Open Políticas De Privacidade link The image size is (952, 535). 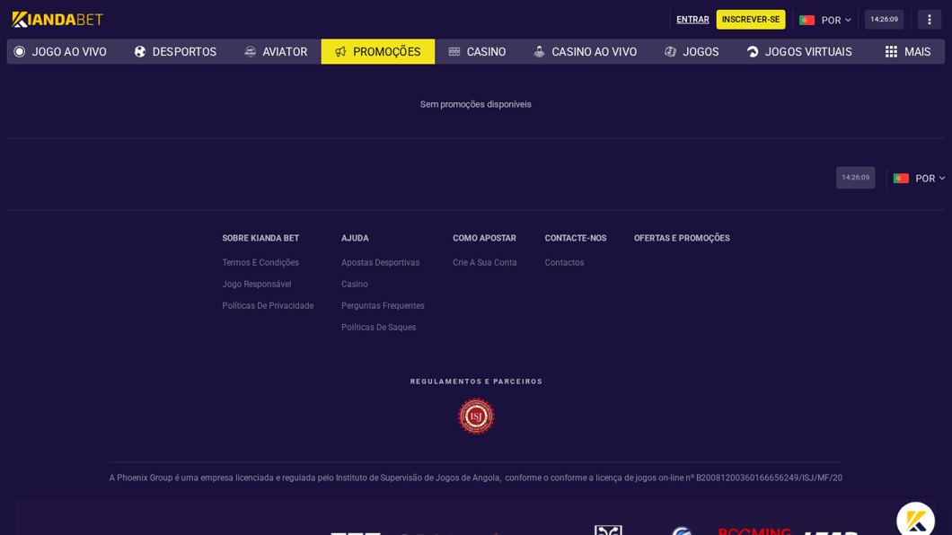pos(268,306)
